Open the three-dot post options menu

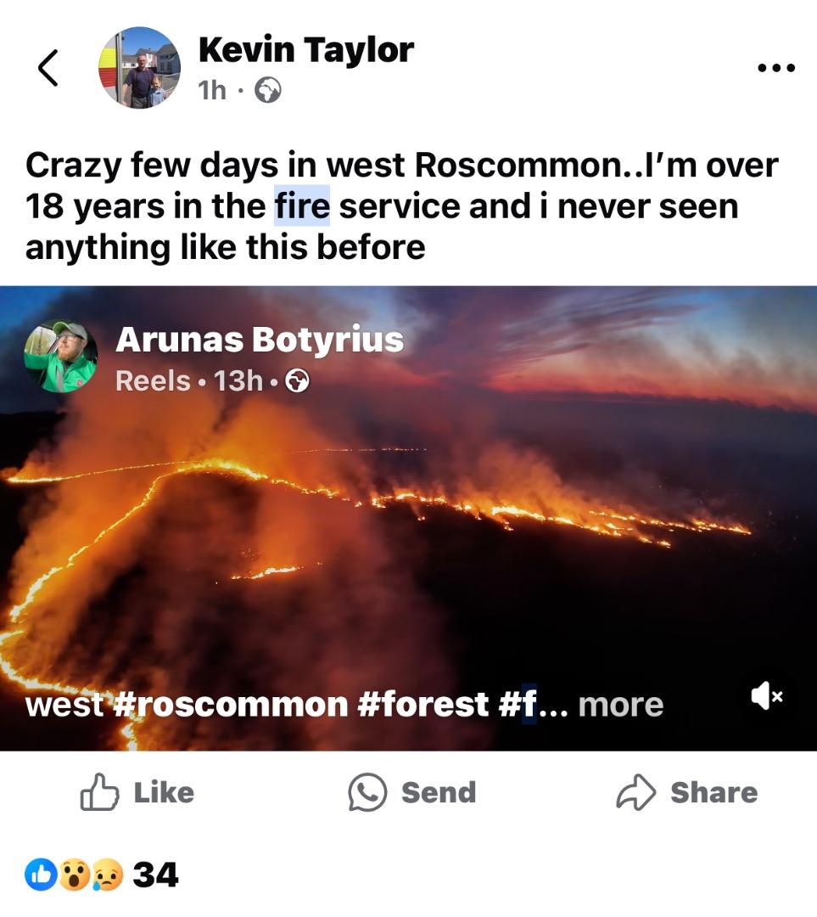775,68
